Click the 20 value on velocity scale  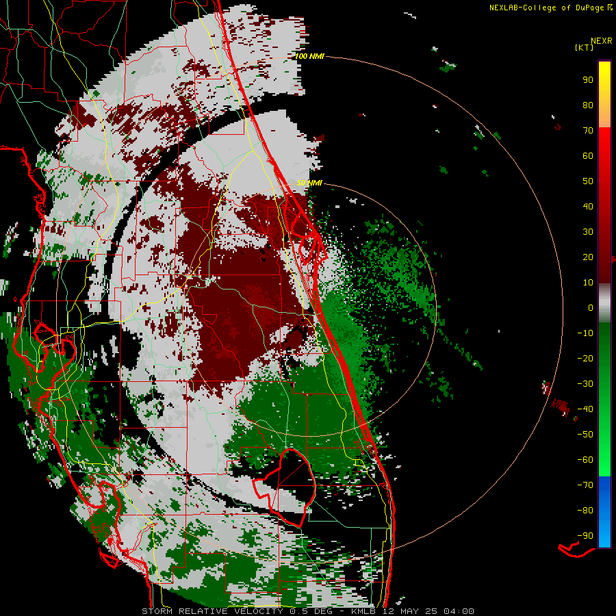(588, 257)
